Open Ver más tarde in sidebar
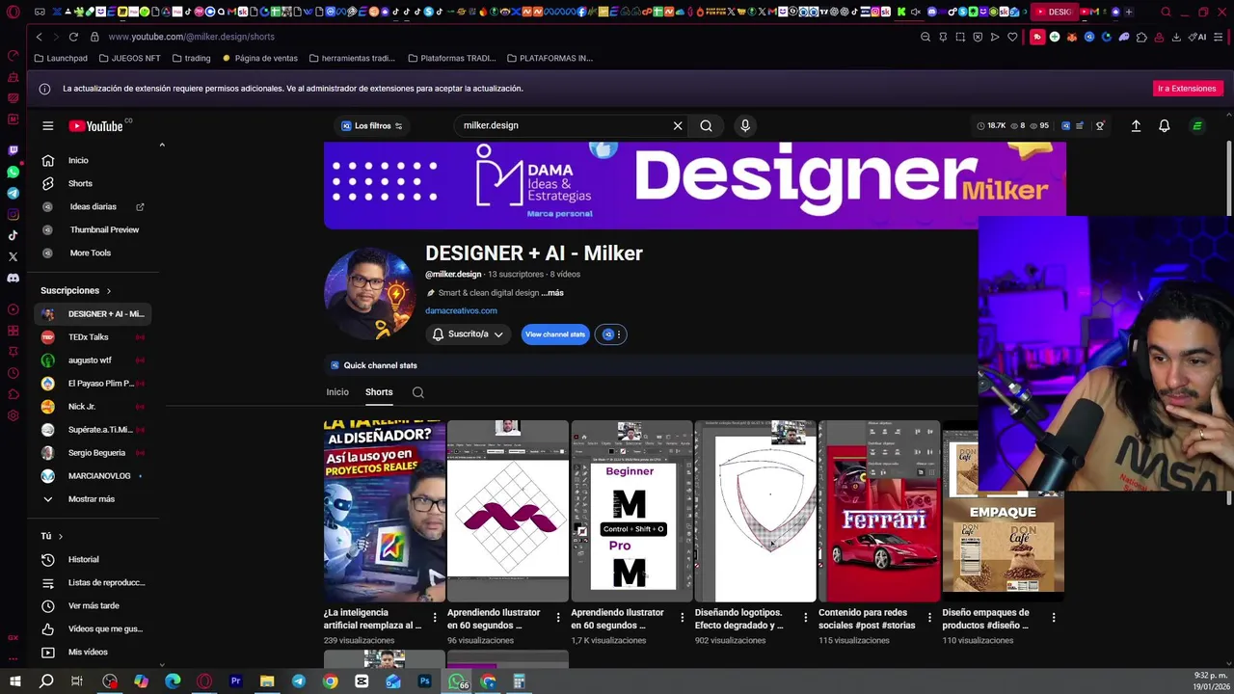 [92, 605]
